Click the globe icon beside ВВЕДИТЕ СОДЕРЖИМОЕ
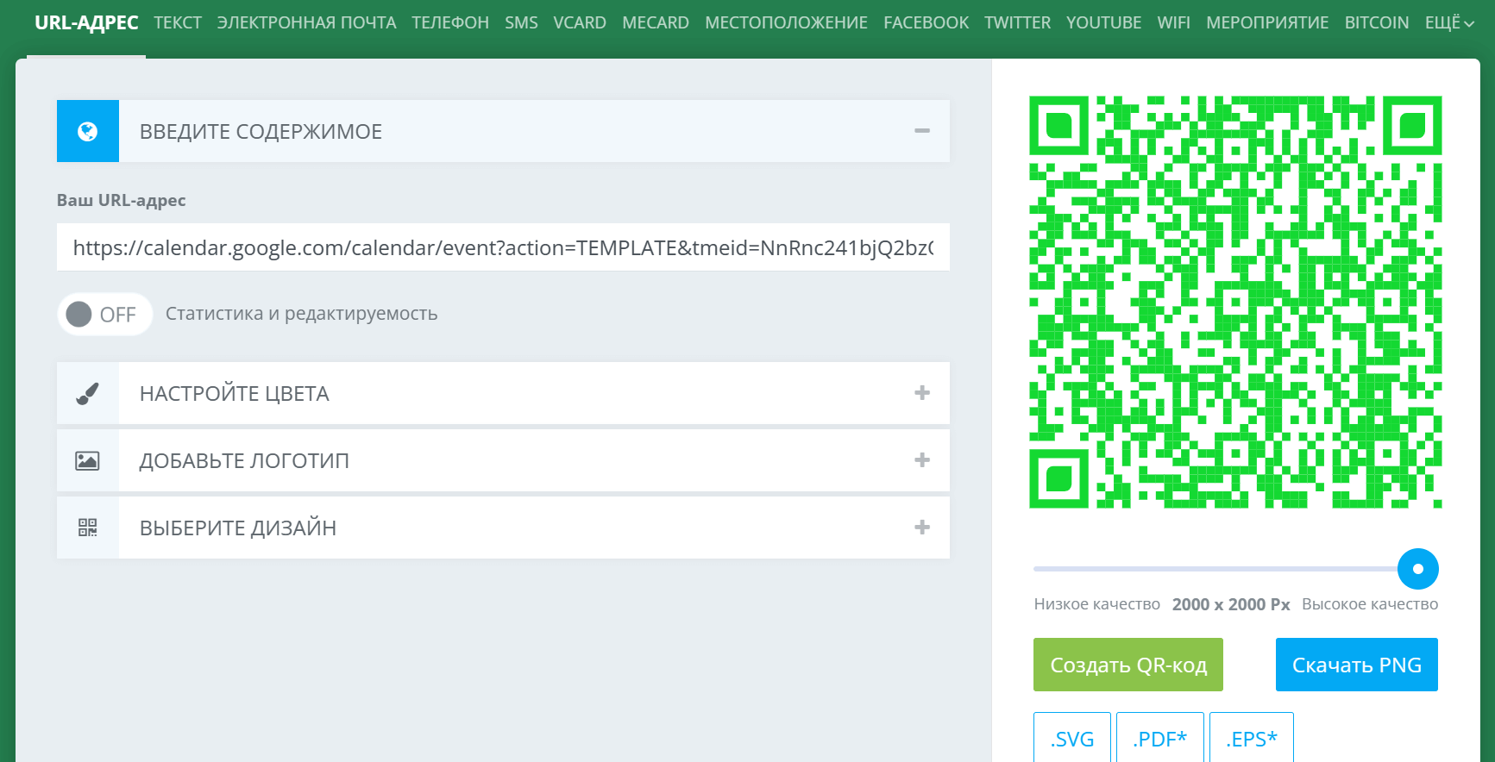Viewport: 1495px width, 762px height. [87, 131]
